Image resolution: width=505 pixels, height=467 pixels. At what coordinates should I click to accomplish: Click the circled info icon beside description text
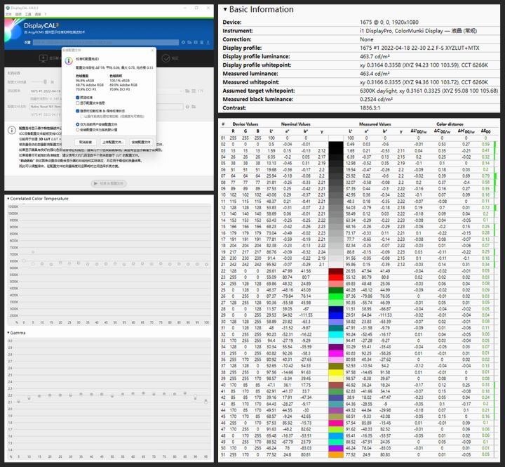(12, 130)
